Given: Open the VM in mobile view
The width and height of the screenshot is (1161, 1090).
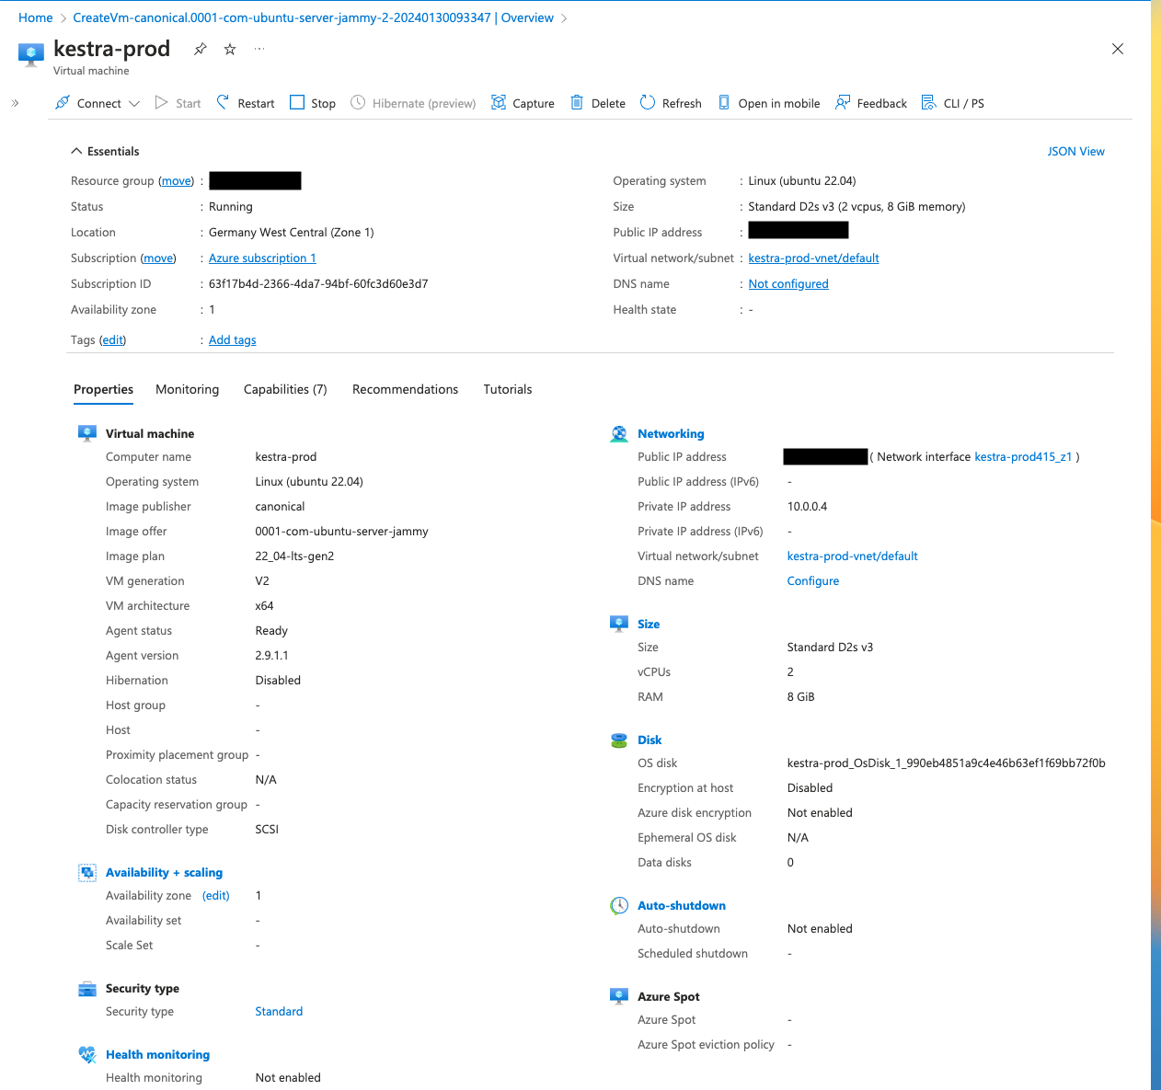Looking at the screenshot, I should point(768,103).
